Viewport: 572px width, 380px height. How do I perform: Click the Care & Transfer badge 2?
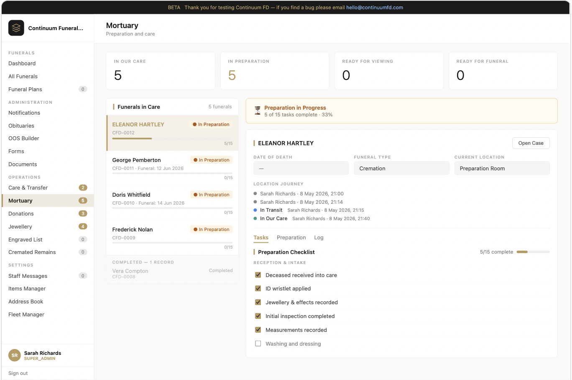(83, 187)
